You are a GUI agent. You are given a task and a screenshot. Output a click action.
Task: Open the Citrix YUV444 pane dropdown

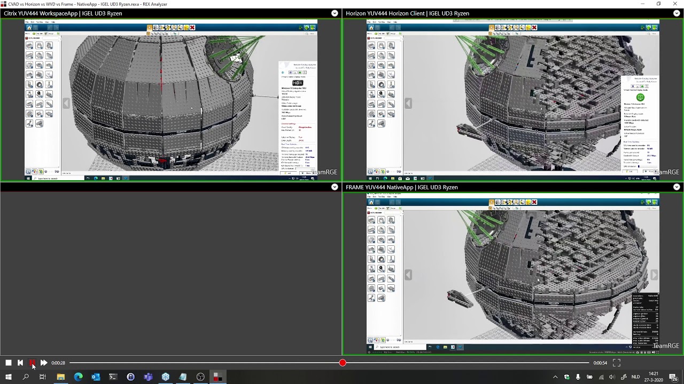(x=335, y=13)
